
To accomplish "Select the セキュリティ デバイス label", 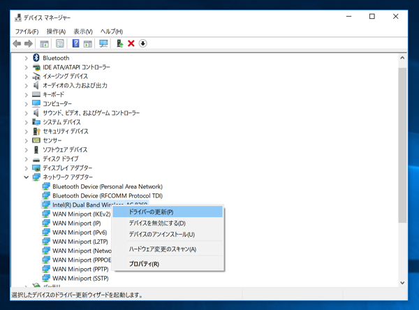I will (x=66, y=131).
